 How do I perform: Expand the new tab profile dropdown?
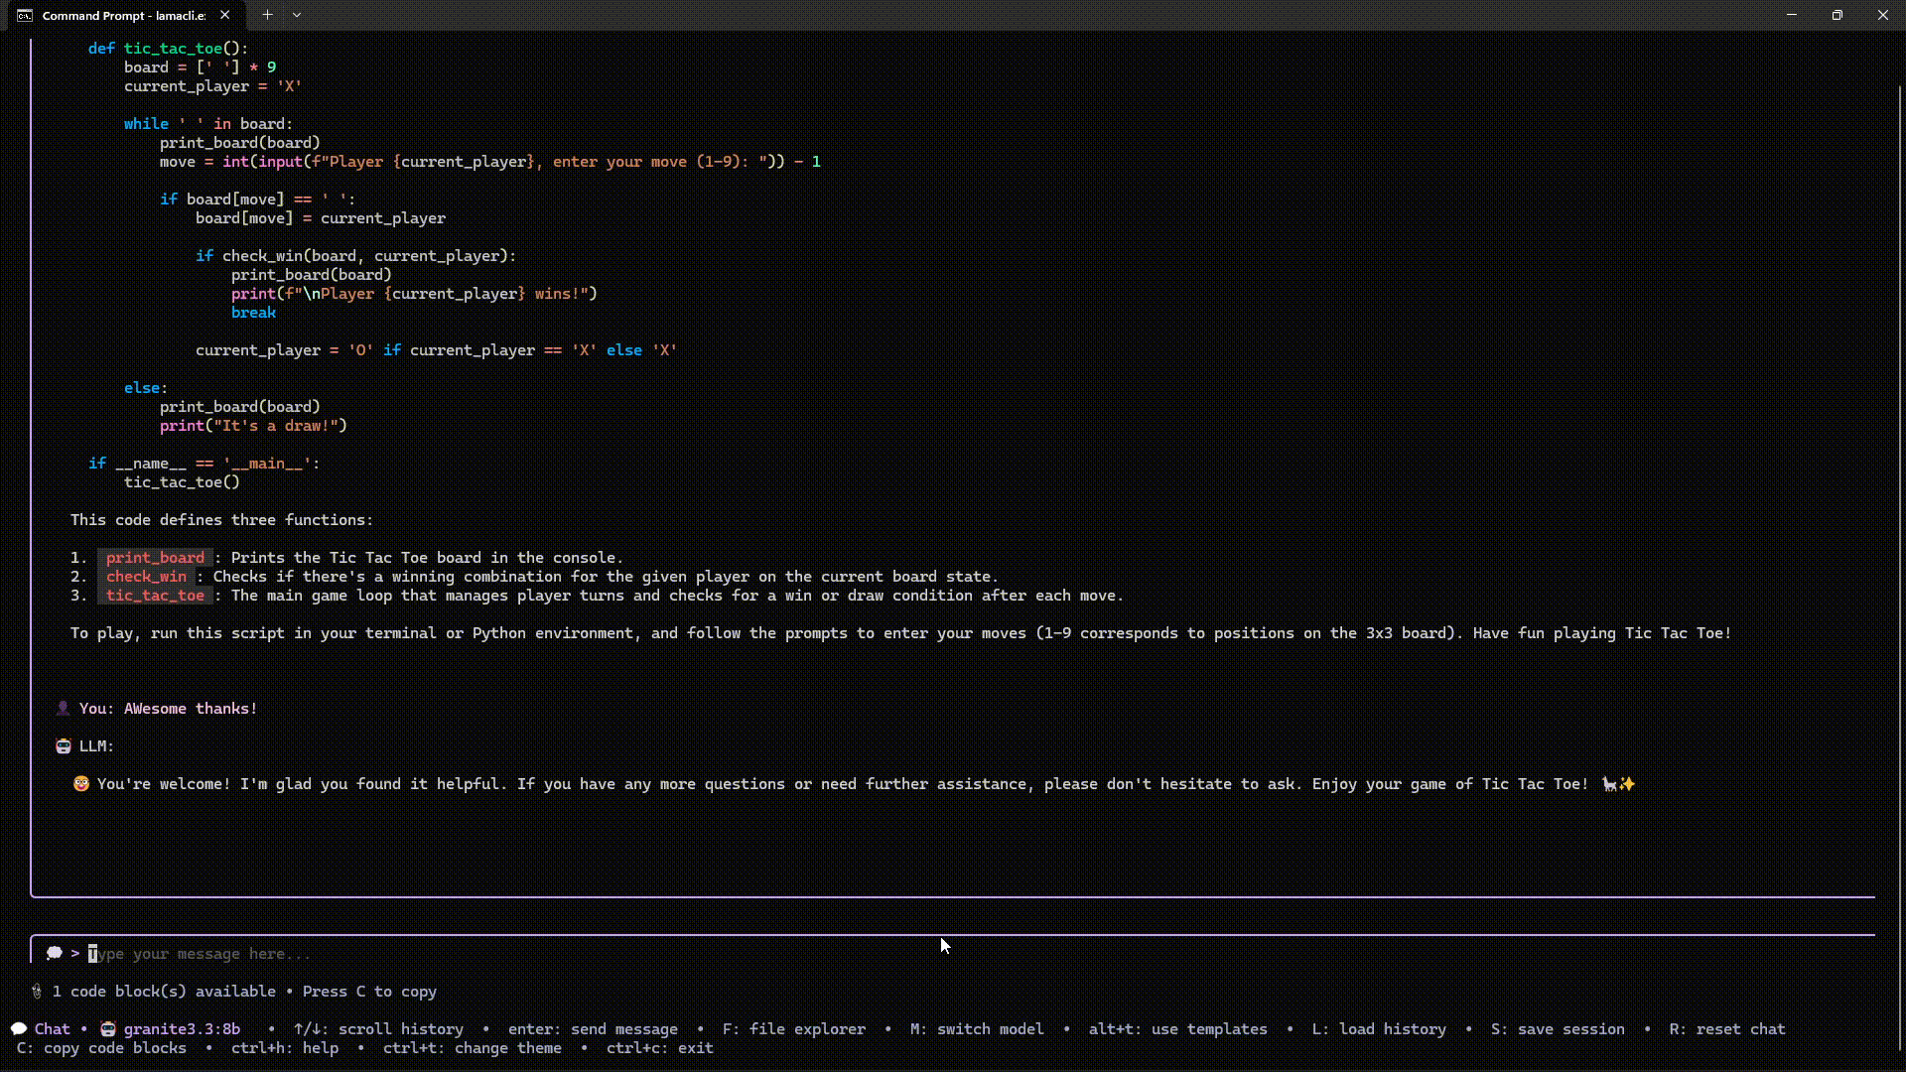coord(297,15)
